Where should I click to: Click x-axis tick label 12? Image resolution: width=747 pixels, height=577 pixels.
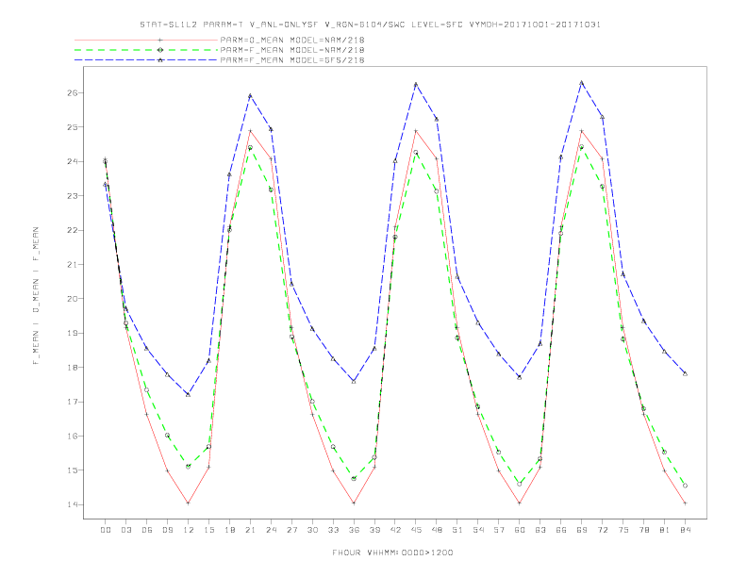click(x=189, y=530)
